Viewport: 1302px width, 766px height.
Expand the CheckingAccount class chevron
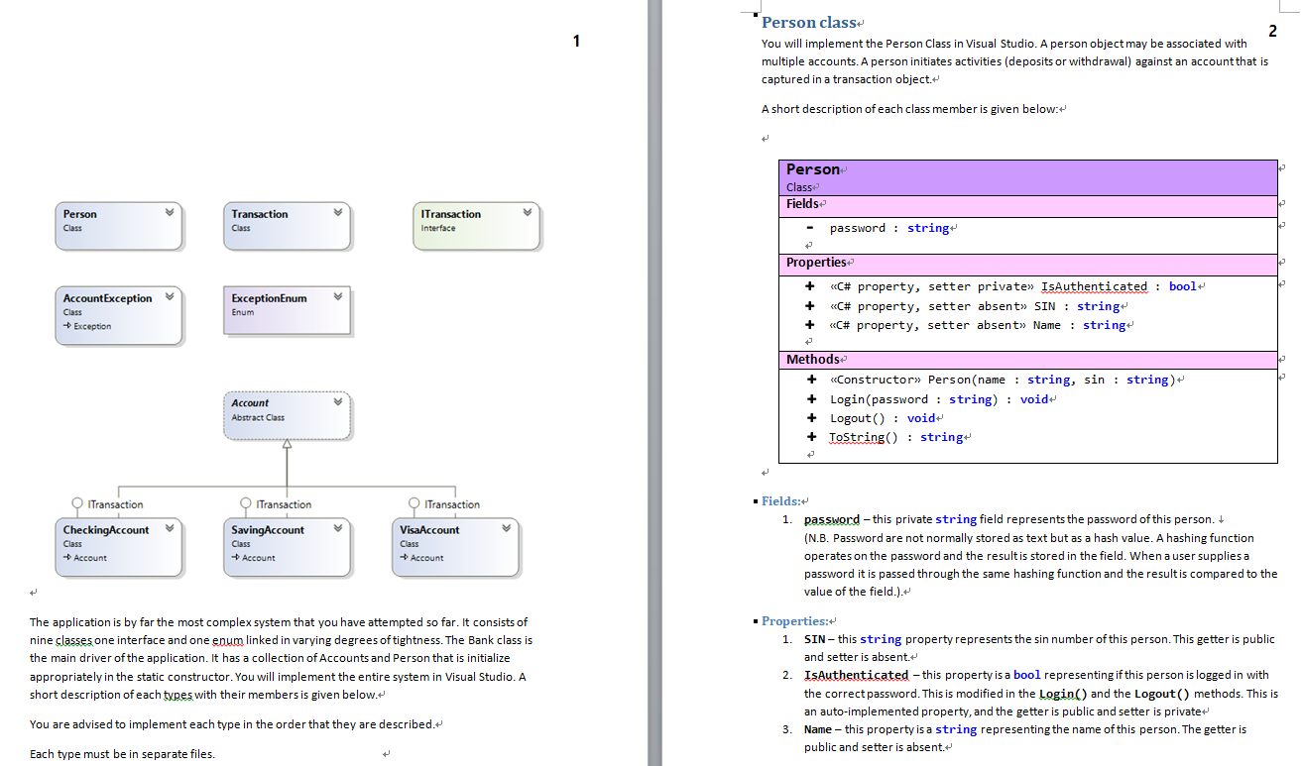click(170, 527)
